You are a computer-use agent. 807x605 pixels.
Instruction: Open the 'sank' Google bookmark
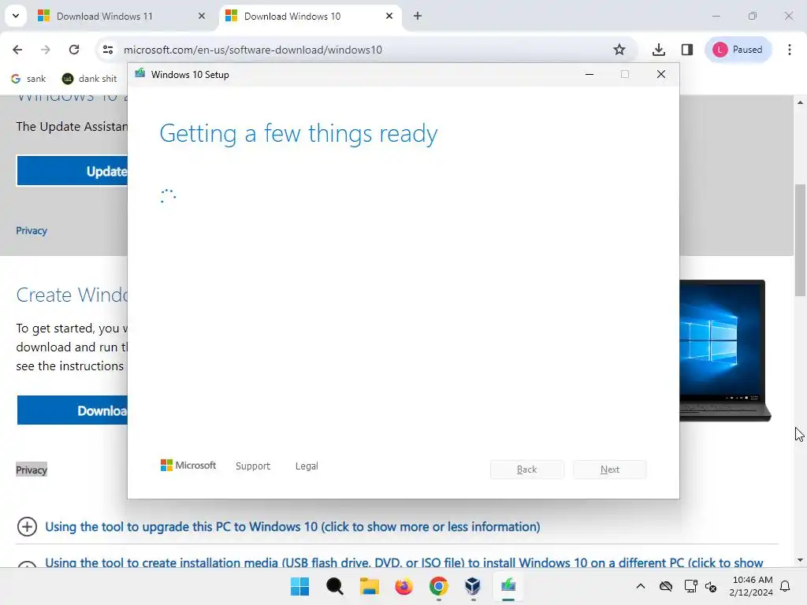[x=29, y=78]
